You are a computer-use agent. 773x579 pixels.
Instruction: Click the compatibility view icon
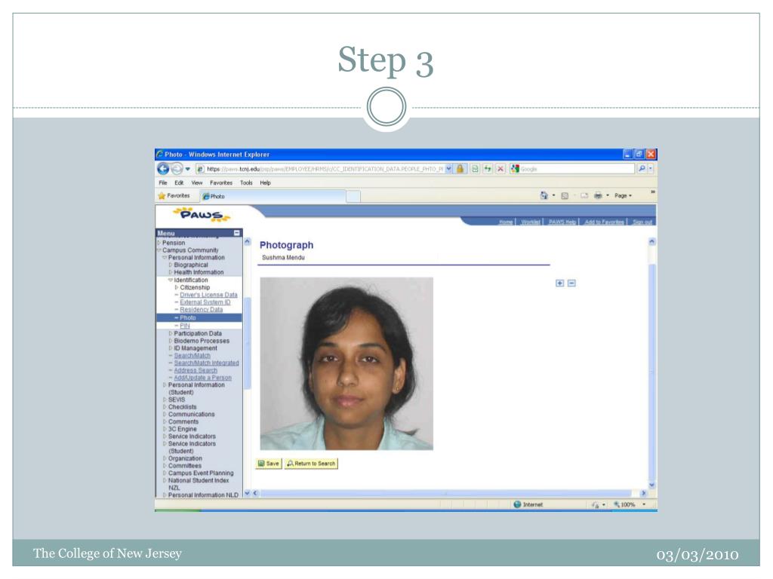coord(475,169)
